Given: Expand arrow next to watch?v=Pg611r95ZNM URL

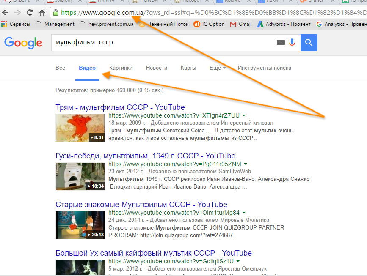Looking at the screenshot, I should point(245,164).
